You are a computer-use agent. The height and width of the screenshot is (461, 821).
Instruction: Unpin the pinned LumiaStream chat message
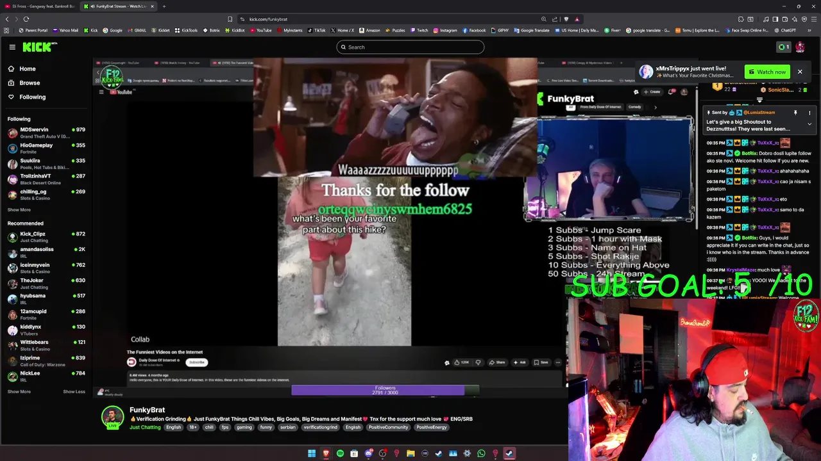(795, 113)
